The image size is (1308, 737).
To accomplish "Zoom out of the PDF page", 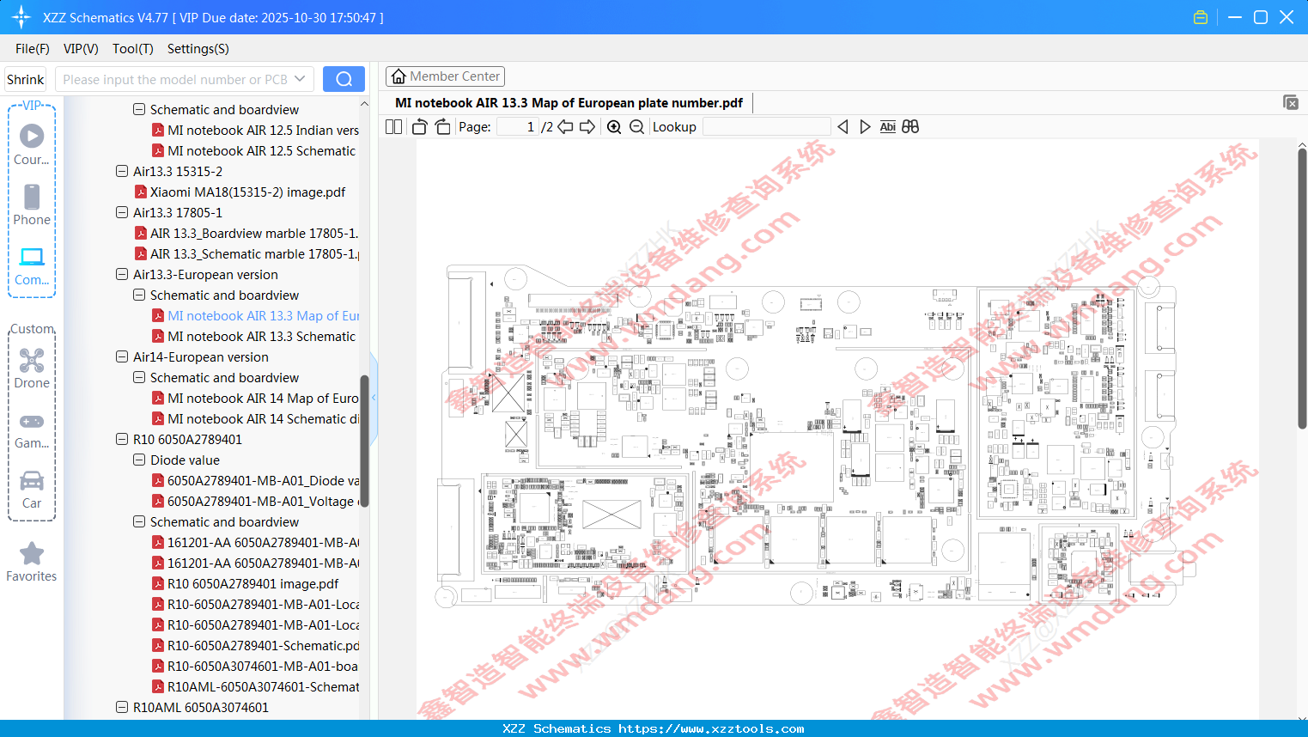I will [x=636, y=127].
